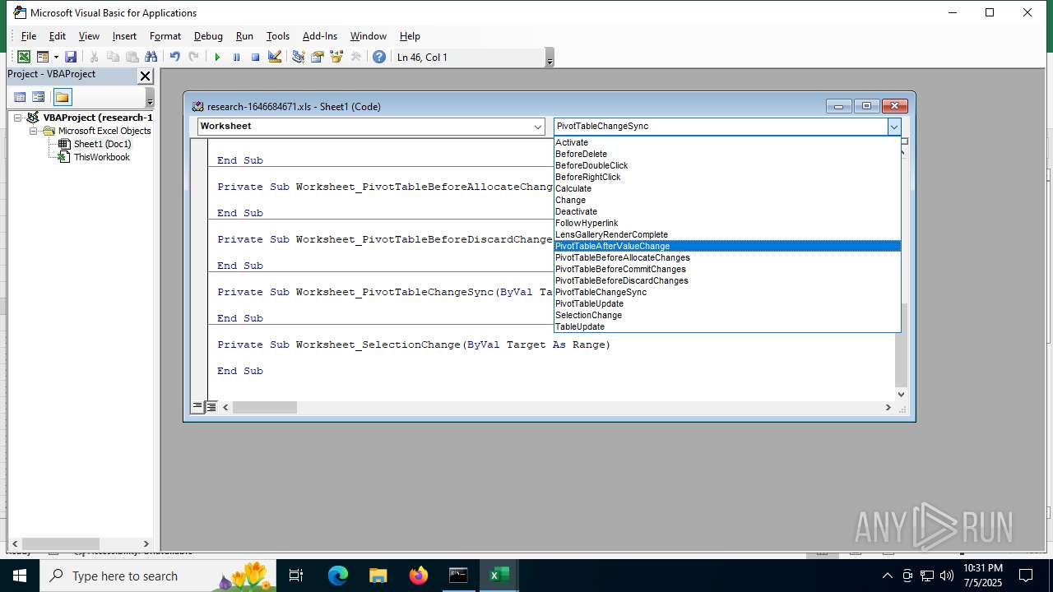Open the Object Browser icon
The width and height of the screenshot is (1053, 592).
click(336, 57)
